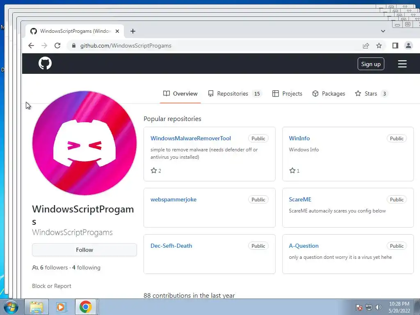Reload the page with refresh icon
This screenshot has width=420, height=315.
(57, 46)
